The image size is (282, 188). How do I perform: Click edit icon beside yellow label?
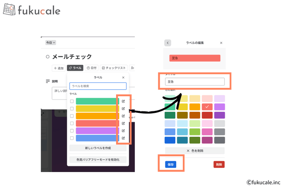[x=123, y=109]
